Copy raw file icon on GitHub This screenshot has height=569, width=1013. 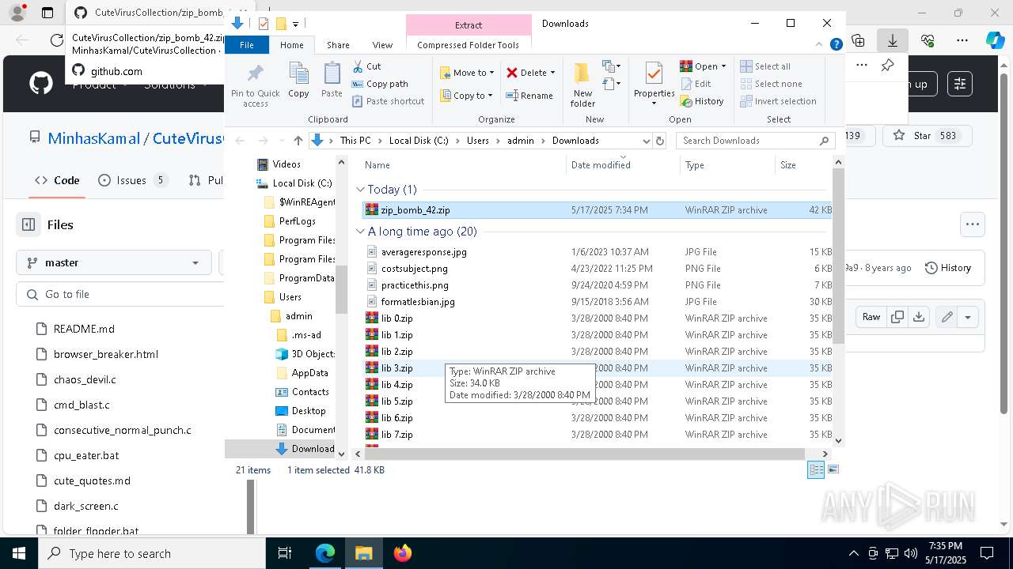[897, 317]
